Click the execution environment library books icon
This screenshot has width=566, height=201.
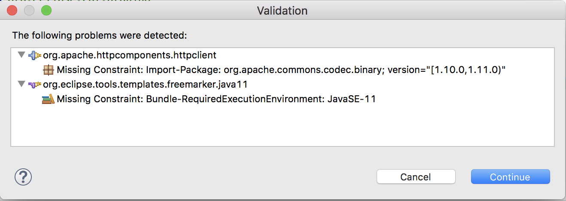pos(49,99)
